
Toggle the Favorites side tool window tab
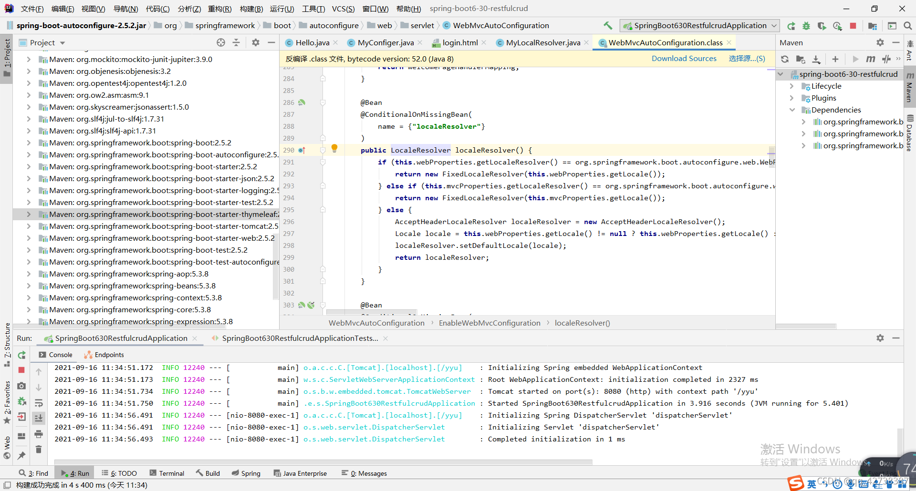(x=7, y=402)
